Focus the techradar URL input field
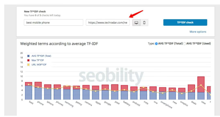 (x=108, y=22)
